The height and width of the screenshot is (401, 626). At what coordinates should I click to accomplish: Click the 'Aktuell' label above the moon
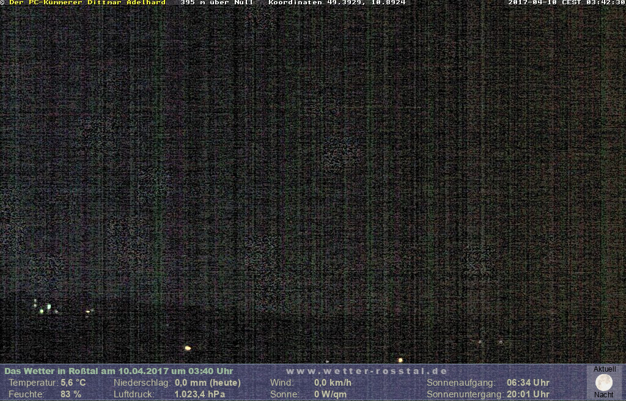point(605,369)
